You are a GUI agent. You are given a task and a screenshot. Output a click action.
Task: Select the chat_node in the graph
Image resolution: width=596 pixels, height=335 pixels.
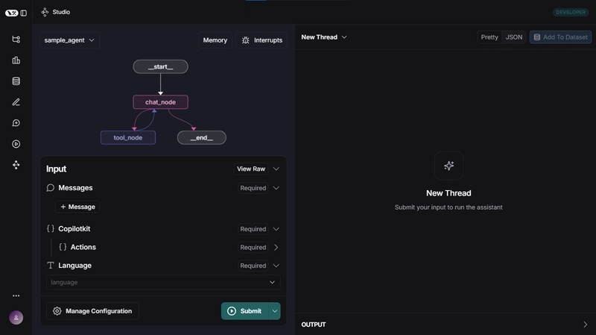[160, 102]
